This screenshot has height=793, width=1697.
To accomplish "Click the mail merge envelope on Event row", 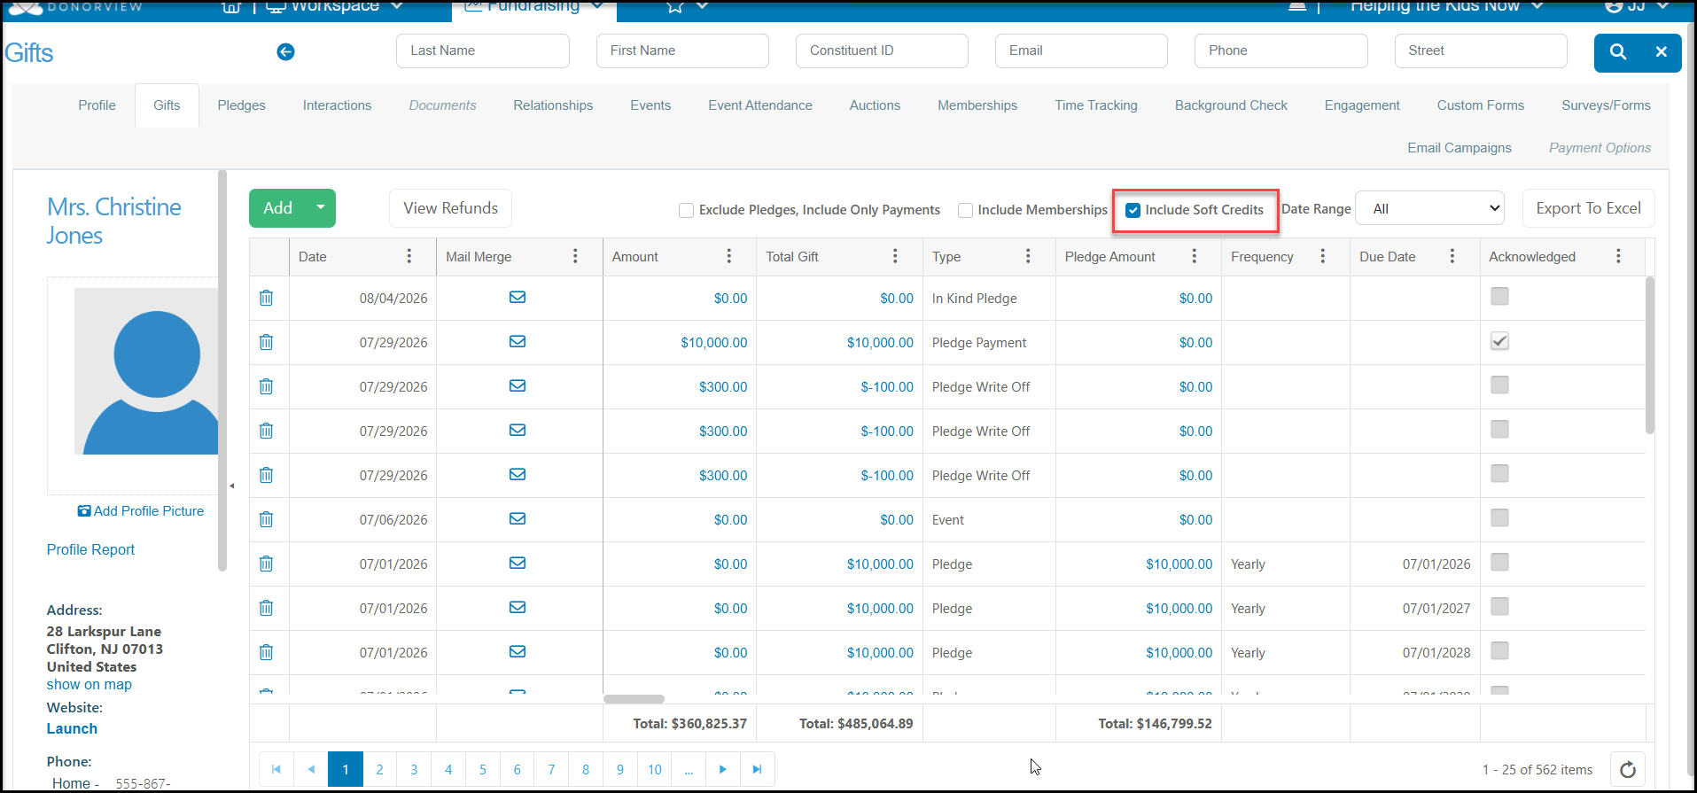I will click(518, 519).
